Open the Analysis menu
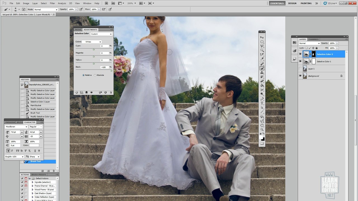358x201 pixels. (62, 3)
